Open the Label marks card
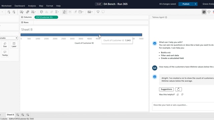Image resolution: width=214 pixels, height=120 pixels. [14, 45]
